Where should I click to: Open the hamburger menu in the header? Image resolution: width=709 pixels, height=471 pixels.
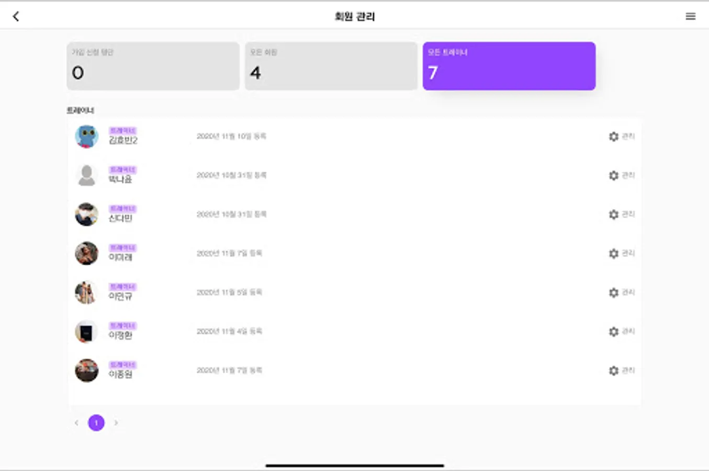pos(691,16)
